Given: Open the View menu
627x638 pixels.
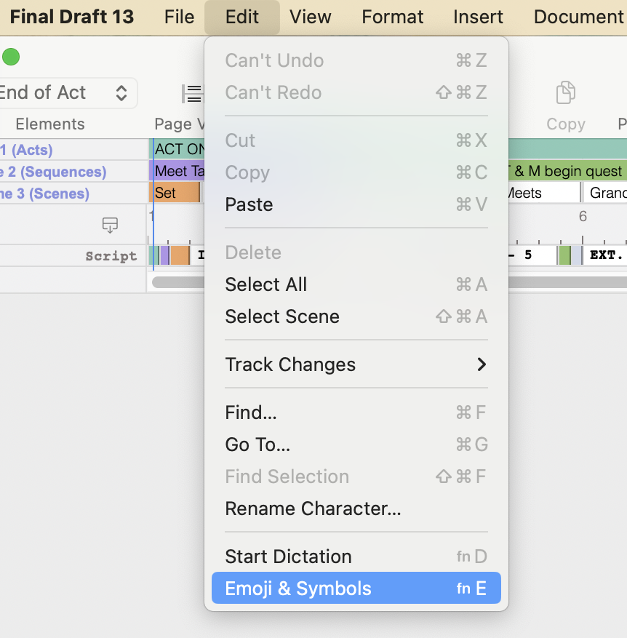Looking at the screenshot, I should coord(310,16).
